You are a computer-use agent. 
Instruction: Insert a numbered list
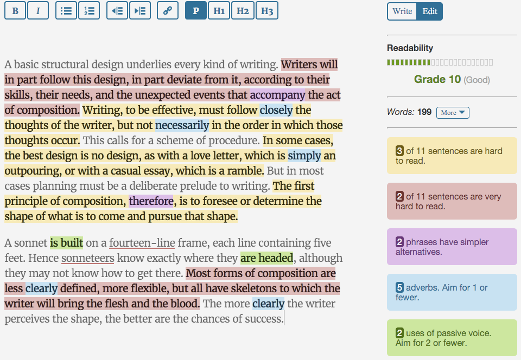[89, 11]
